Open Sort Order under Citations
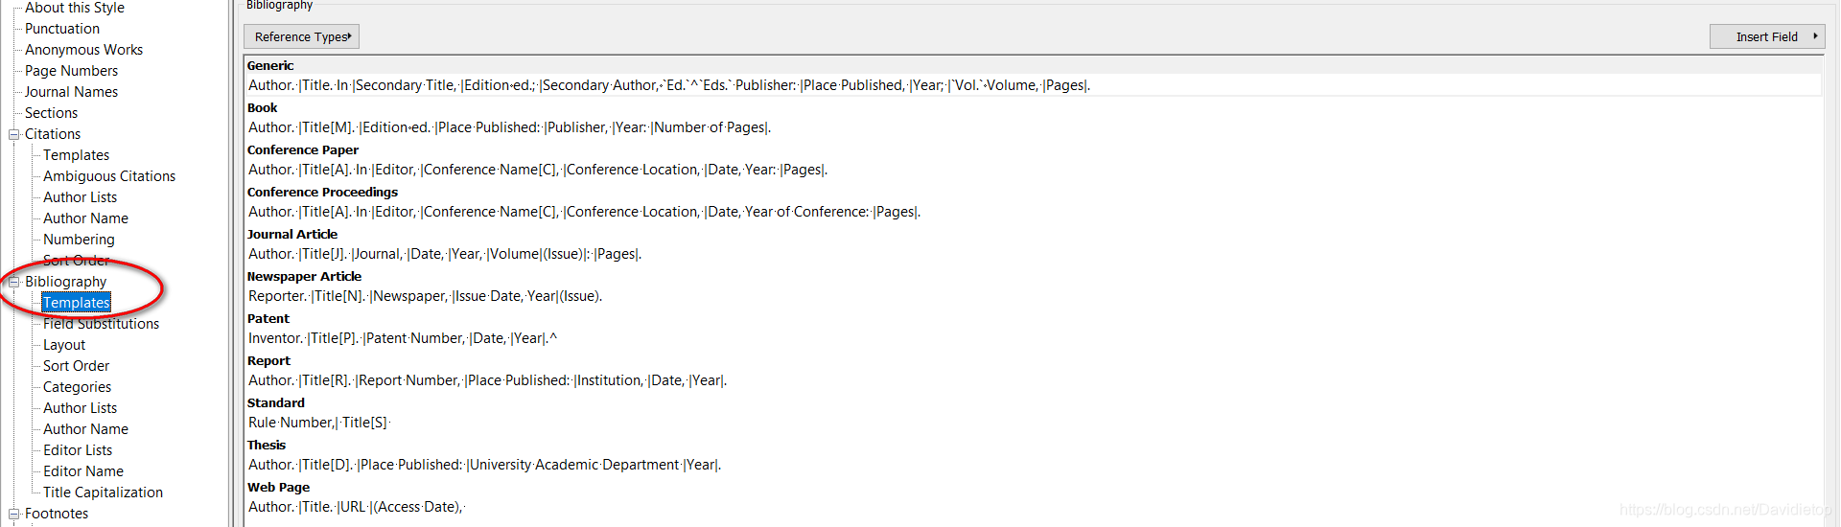Screen dimensions: 1841x527 [76, 261]
